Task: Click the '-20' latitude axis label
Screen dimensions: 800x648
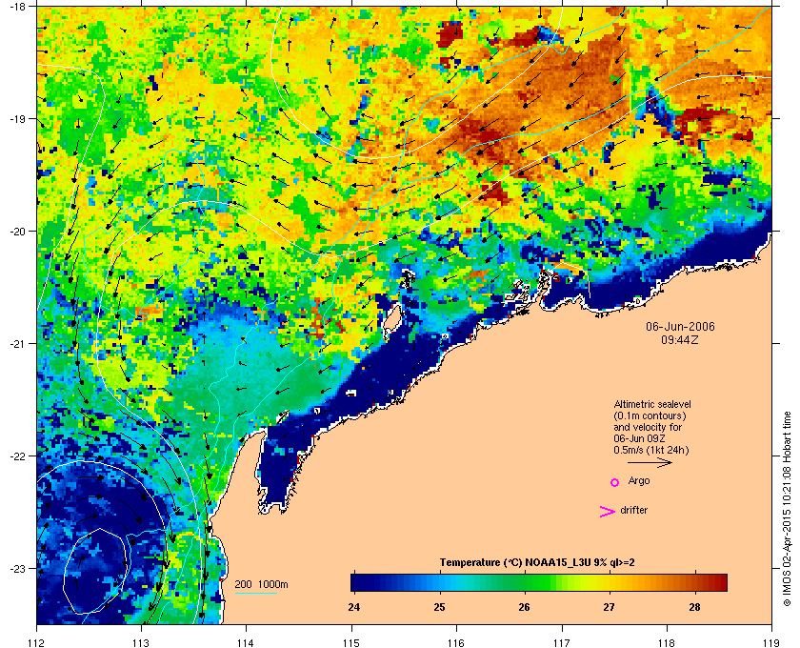Action: pyautogui.click(x=18, y=231)
